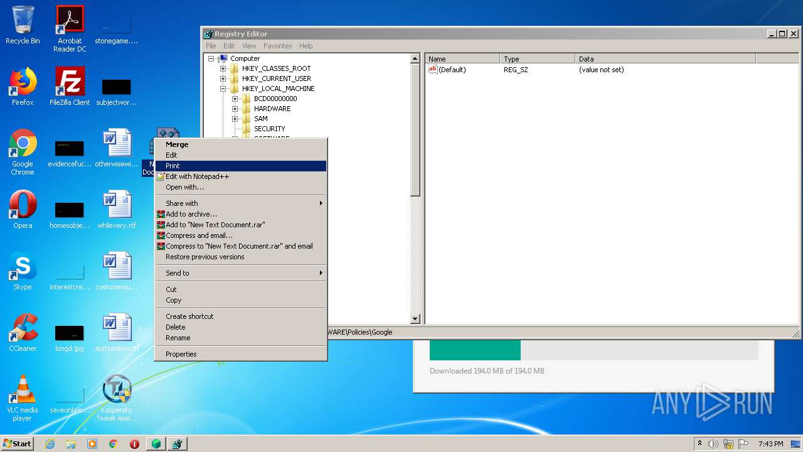Image resolution: width=803 pixels, height=452 pixels.
Task: Select the homesobje desktop file
Action: [x=70, y=215]
